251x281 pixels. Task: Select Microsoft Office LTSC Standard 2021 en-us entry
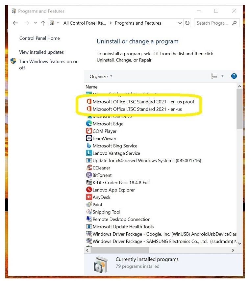tap(137, 109)
